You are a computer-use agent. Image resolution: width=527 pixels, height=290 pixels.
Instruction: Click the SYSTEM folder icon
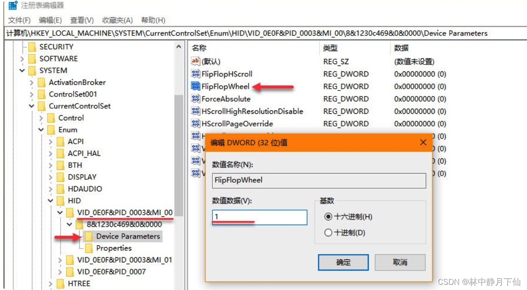32,71
